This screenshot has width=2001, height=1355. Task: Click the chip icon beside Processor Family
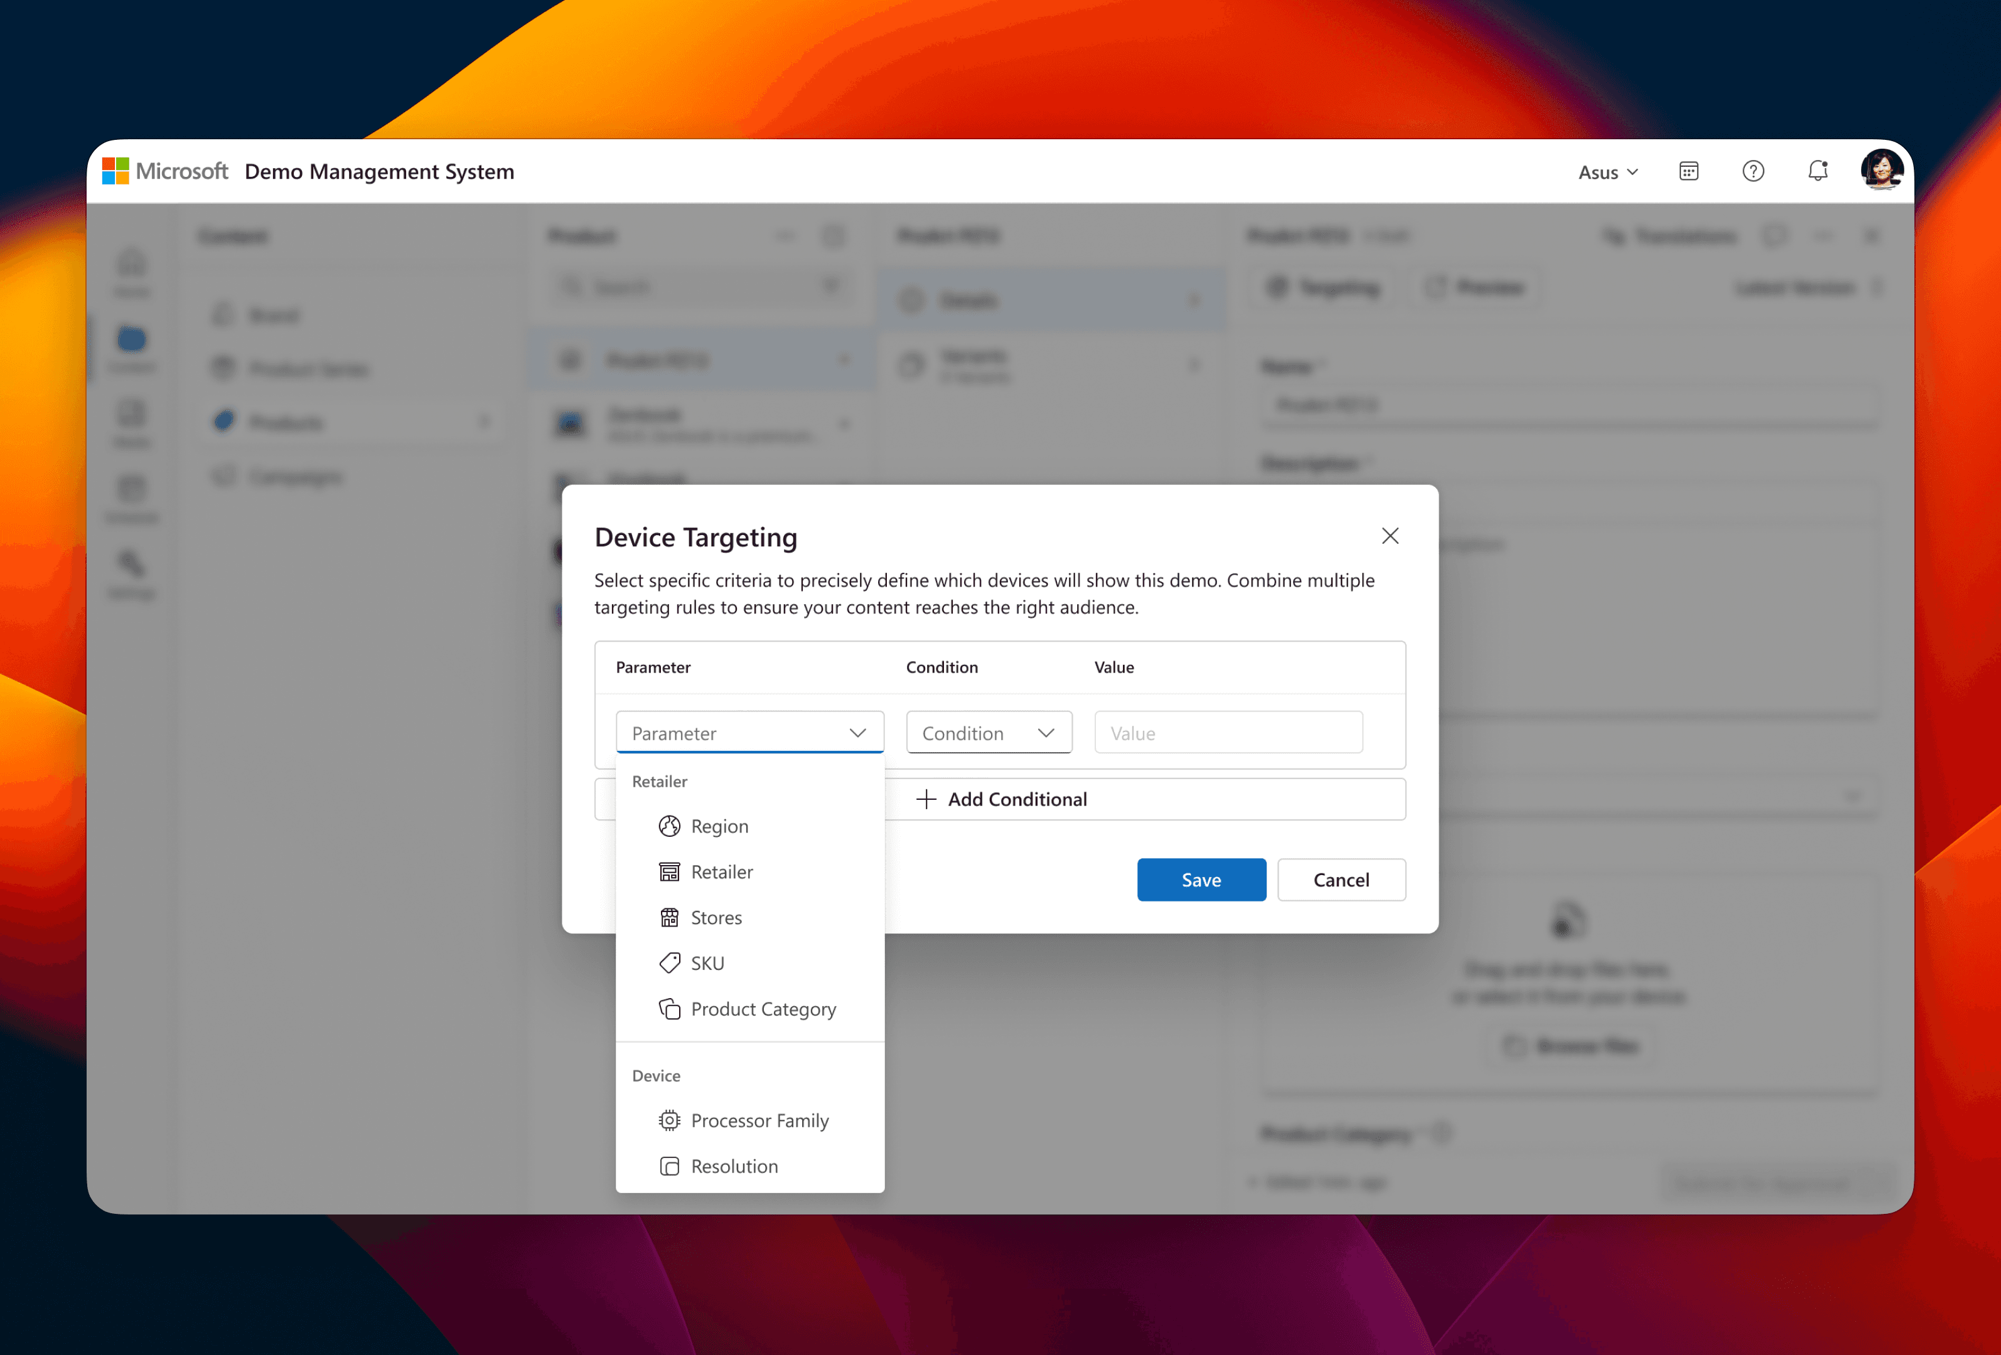pyautogui.click(x=669, y=1120)
